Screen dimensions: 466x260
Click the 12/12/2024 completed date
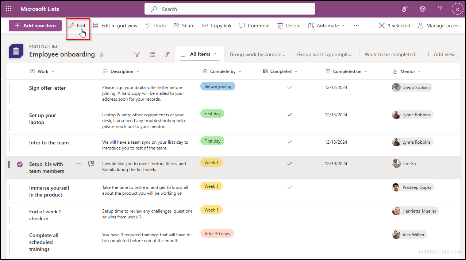(336, 88)
